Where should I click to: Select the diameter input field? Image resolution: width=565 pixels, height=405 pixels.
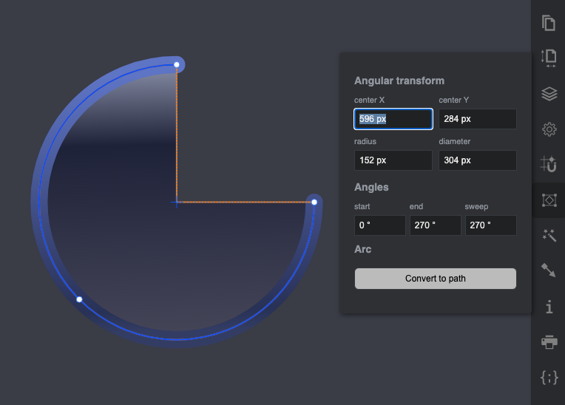[477, 160]
